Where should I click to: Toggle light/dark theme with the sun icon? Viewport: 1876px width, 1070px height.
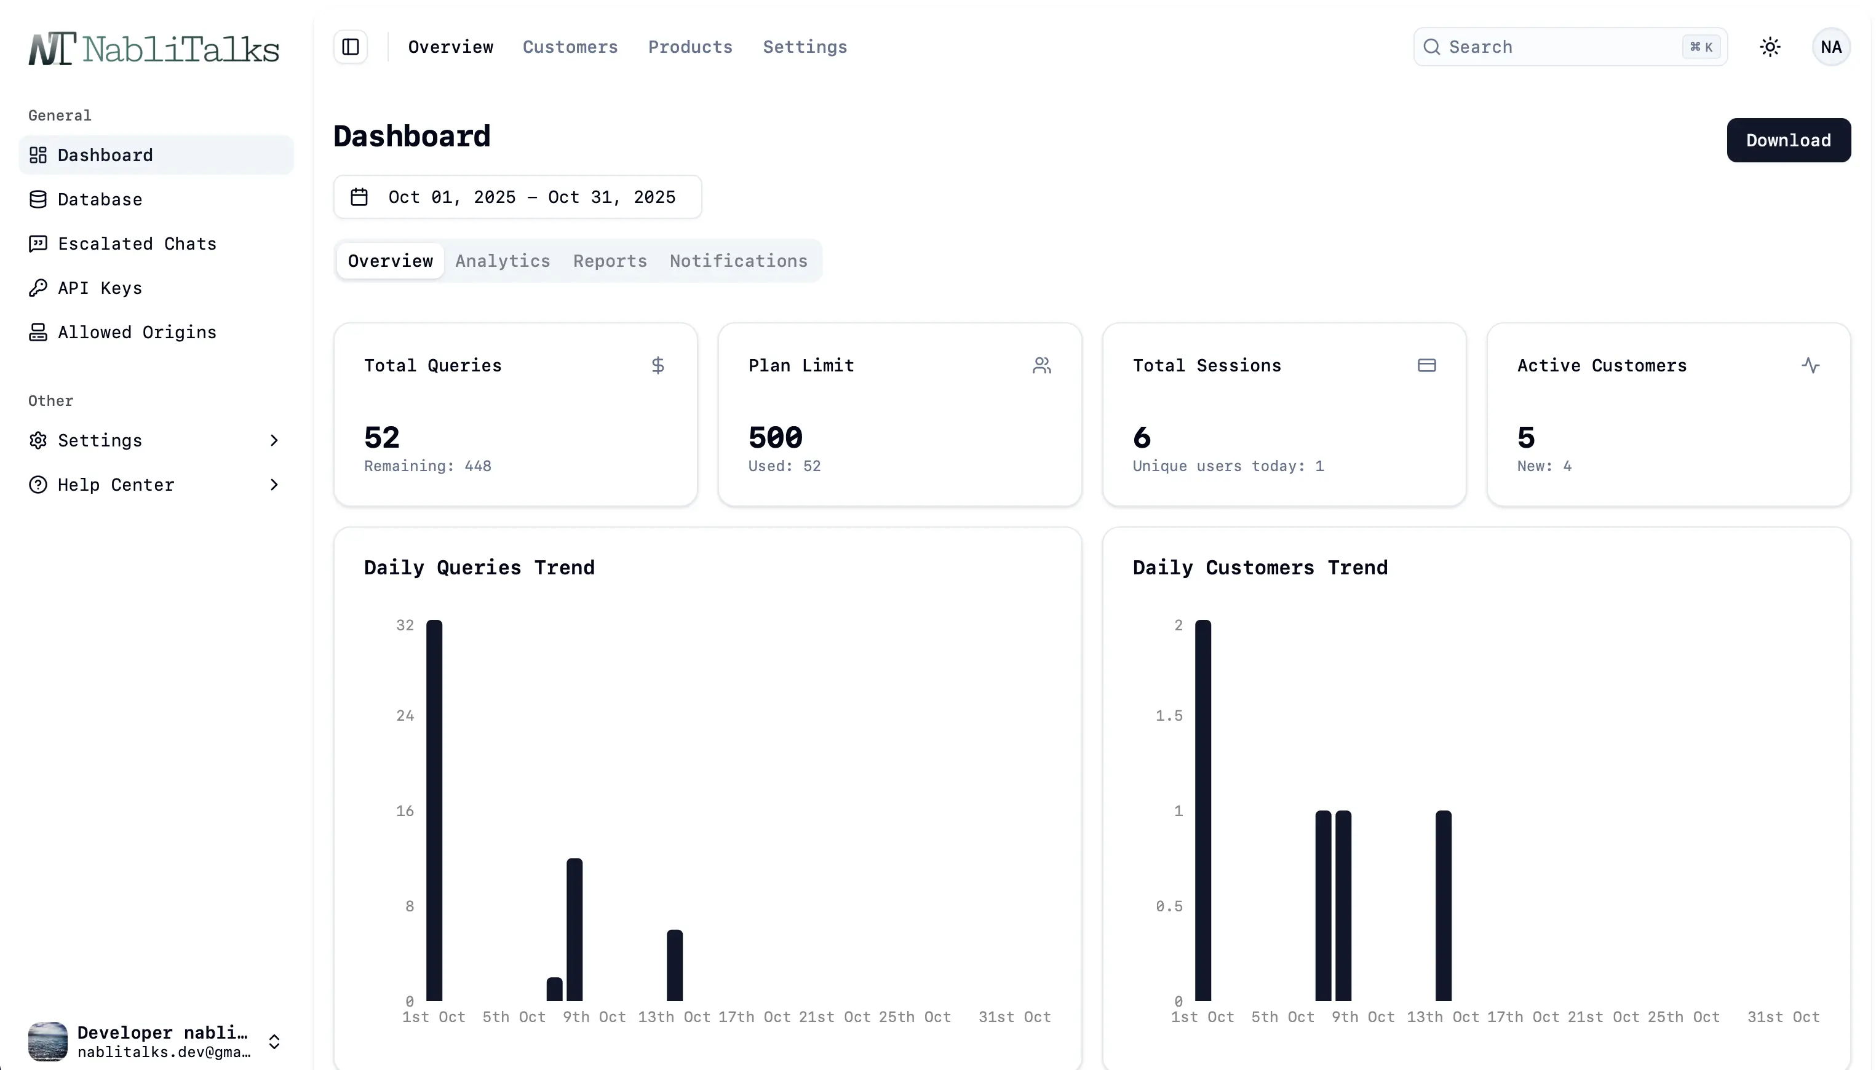click(x=1770, y=46)
